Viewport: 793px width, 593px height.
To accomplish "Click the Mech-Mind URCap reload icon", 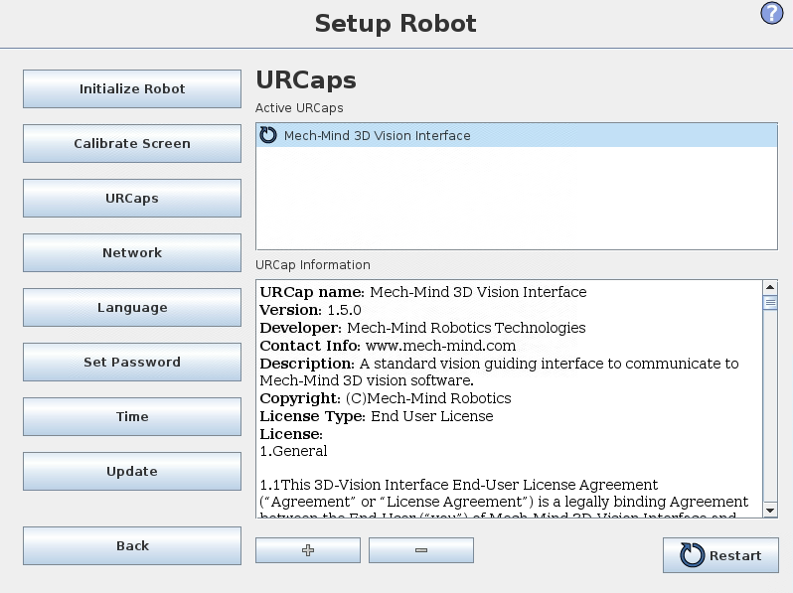I will 268,135.
